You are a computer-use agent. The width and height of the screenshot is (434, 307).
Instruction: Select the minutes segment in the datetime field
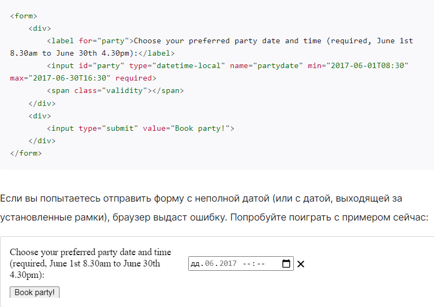pos(260,264)
